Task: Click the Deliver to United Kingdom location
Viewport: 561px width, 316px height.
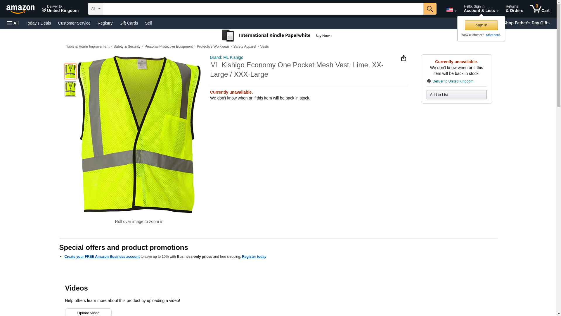Action: click(x=60, y=9)
